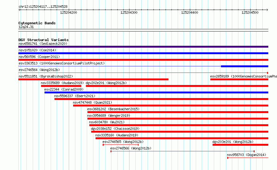Click the 125204200 ruler position

[68, 12]
